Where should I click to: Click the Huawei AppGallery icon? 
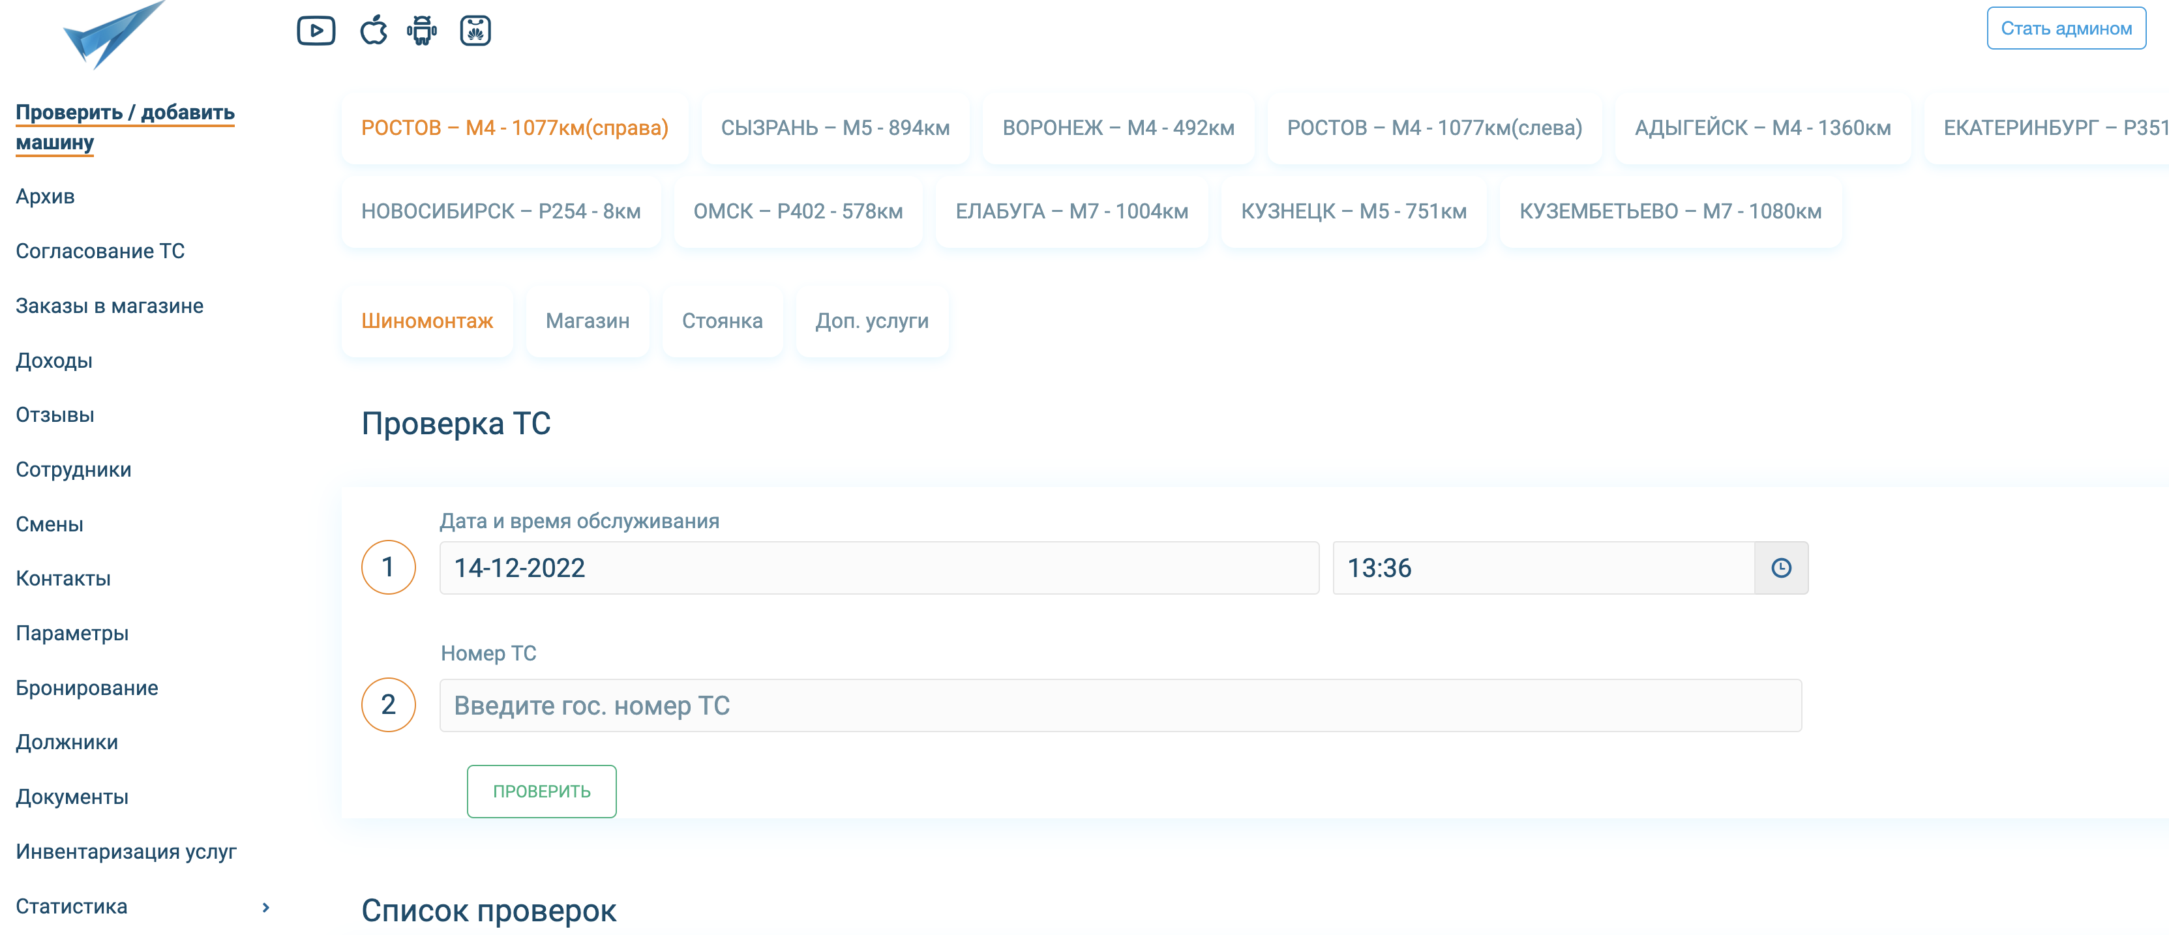tap(475, 31)
